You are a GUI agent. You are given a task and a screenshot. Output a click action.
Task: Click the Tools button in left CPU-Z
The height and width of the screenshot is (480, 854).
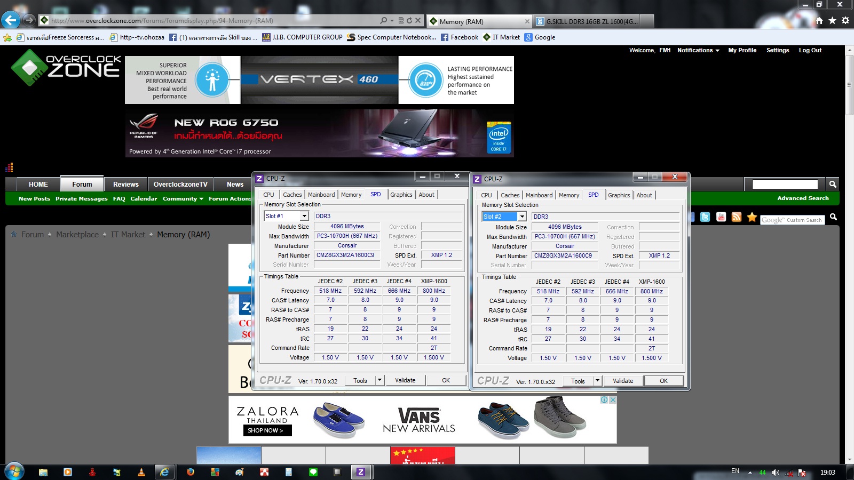(360, 380)
